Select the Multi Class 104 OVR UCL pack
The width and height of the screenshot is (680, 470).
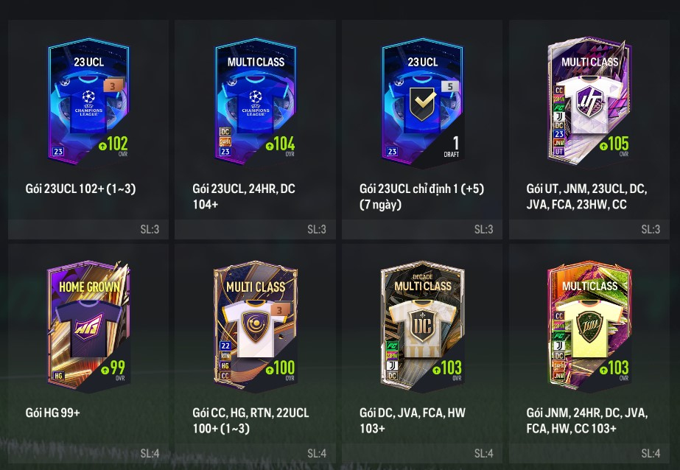(256, 102)
